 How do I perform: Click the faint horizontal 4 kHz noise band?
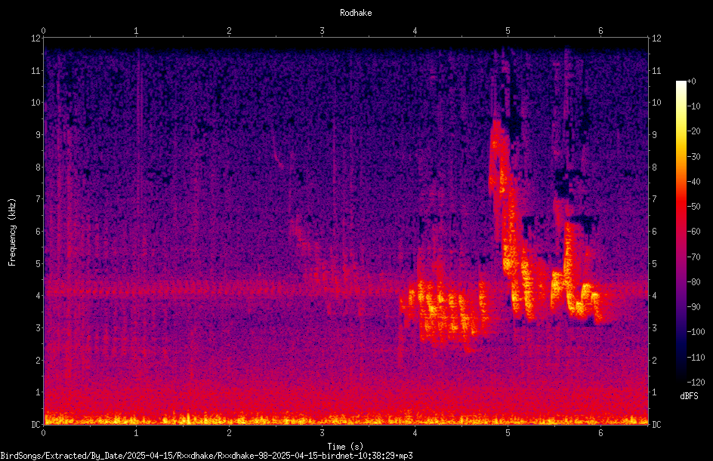coord(218,290)
